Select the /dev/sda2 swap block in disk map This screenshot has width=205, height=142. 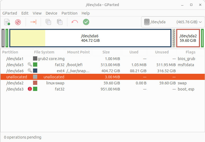pos(188,38)
